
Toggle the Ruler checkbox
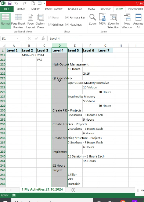pos(50,17)
